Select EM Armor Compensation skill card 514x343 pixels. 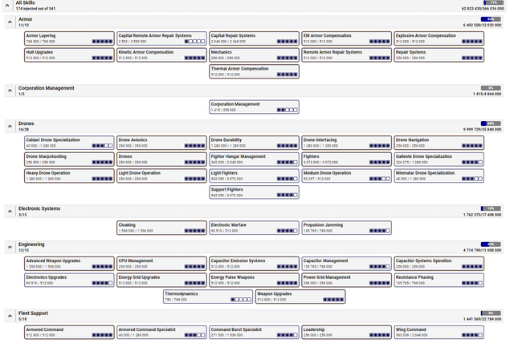point(346,38)
